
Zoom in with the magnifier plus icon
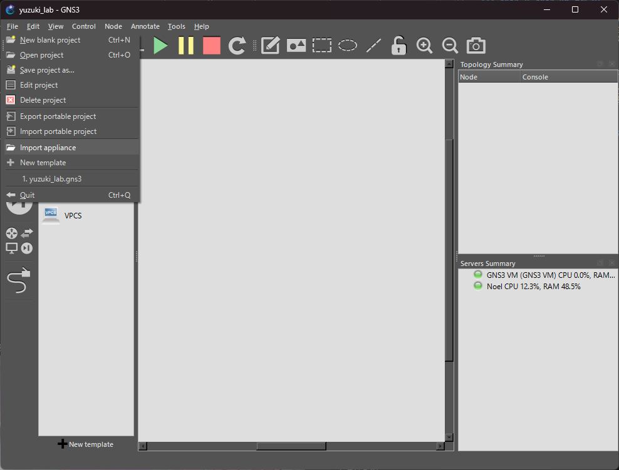click(424, 46)
